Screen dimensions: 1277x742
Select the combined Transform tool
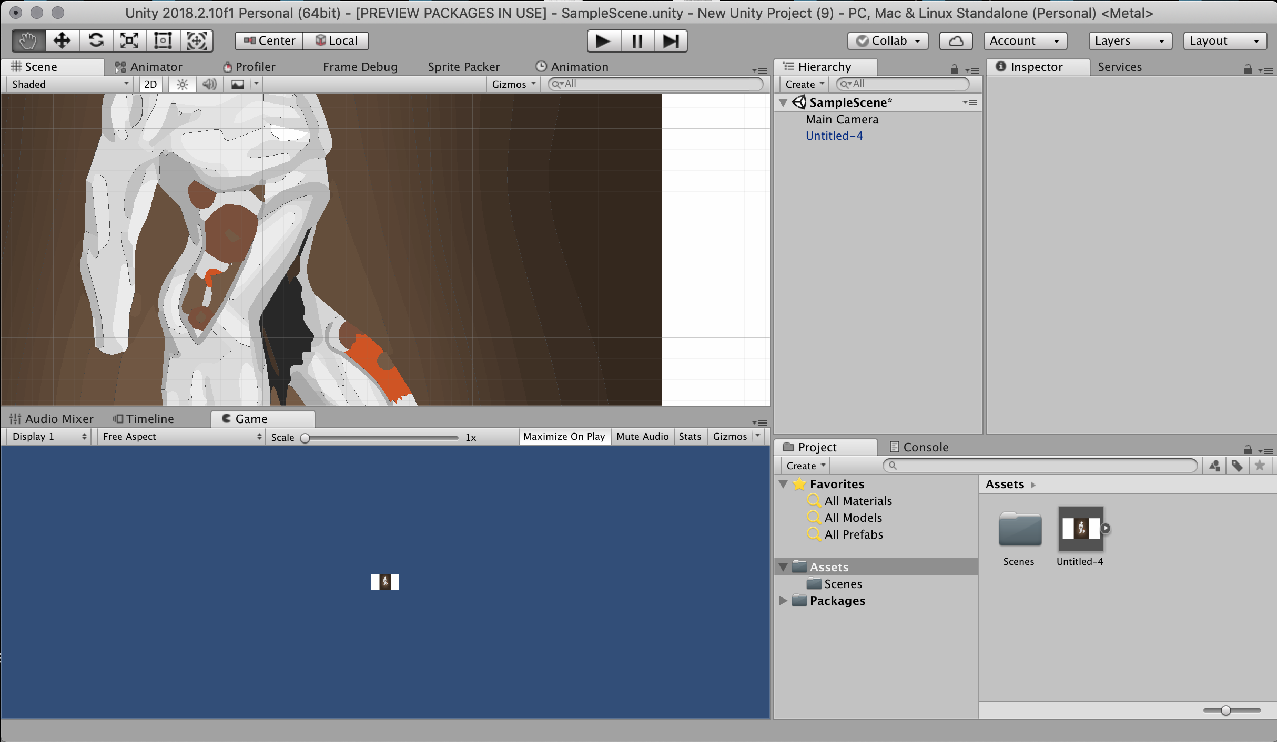(x=197, y=40)
